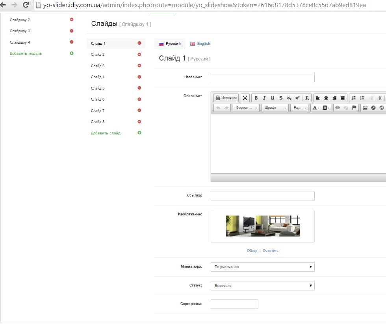Viewport: 386px width, 327px height.
Task: Click inside the Описание editor text area
Action: 299,144
